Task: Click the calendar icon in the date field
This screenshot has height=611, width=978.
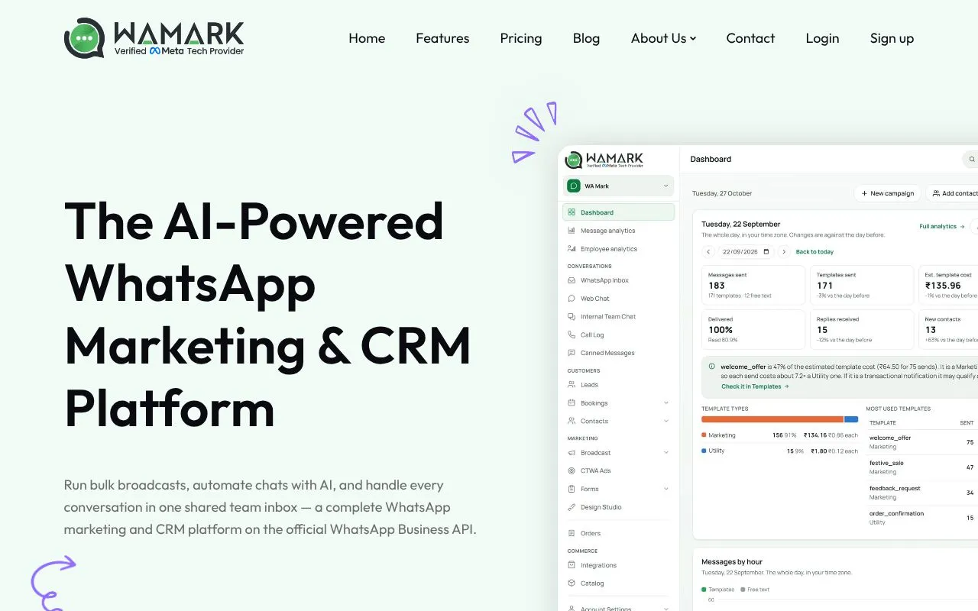Action: (766, 252)
